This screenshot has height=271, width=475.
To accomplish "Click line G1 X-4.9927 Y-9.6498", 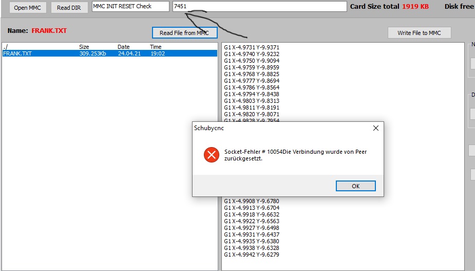I will (252, 228).
